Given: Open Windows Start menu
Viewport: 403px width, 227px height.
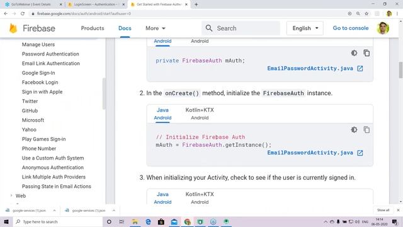Looking at the screenshot, I should point(6,221).
